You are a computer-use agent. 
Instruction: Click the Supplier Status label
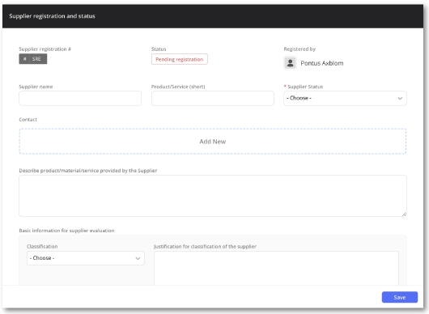[x=305, y=87]
